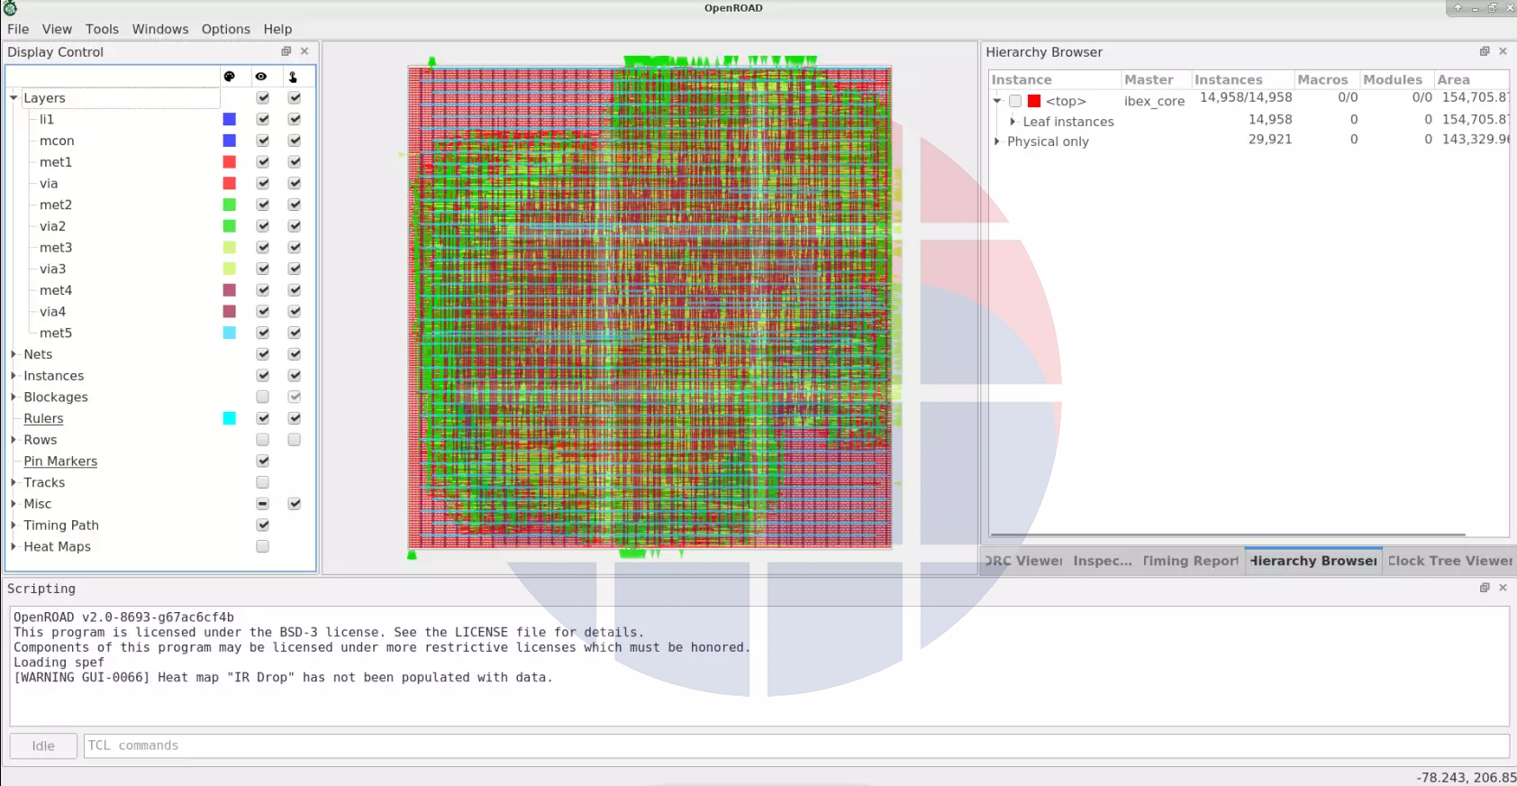This screenshot has height=786, width=1517.
Task: Click the Hierarchy Browser horizontal scrollbar
Action: [x=1227, y=535]
